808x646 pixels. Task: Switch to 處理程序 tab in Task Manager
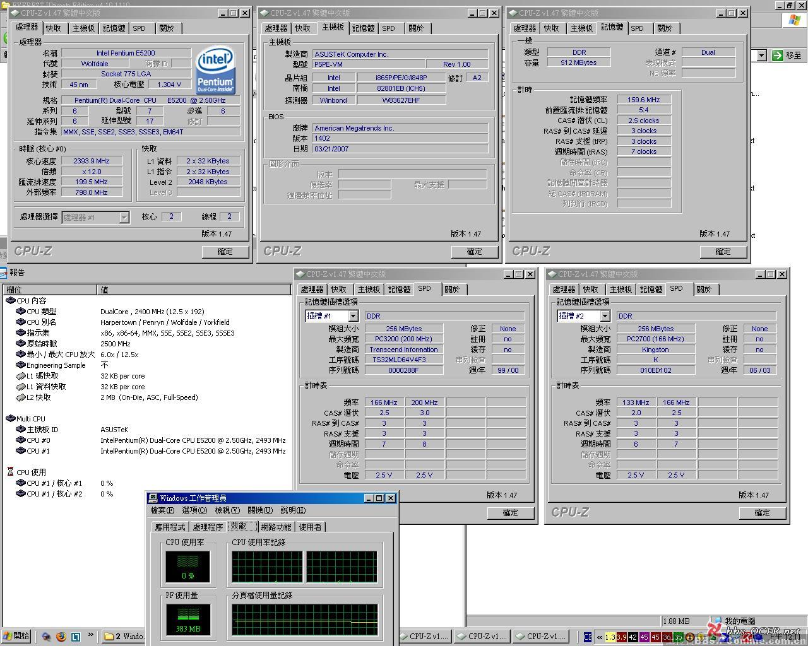click(208, 527)
